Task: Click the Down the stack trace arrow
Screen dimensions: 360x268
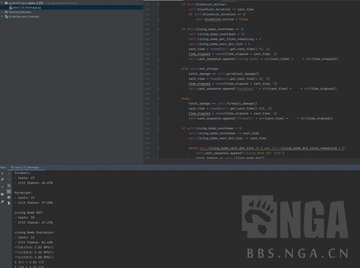Action: 9,179
